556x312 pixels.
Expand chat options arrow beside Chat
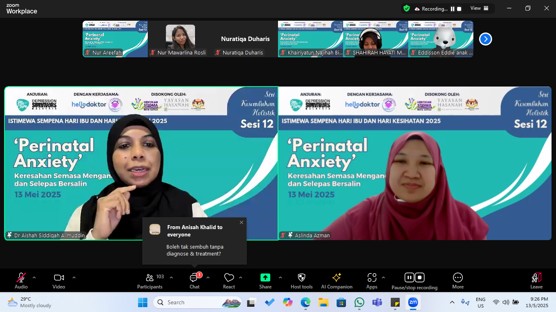(208, 277)
